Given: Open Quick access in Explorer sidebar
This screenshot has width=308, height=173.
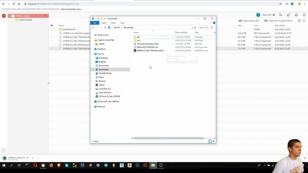Looking at the screenshot, I should coord(103,35).
